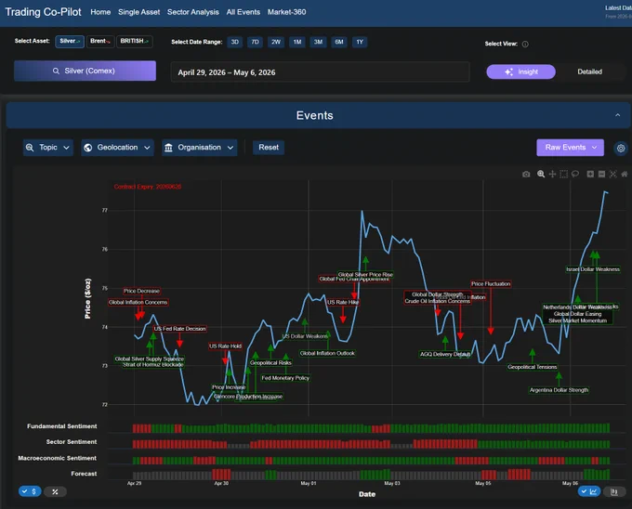
Task: Open the Geolocation filter dropdown
Action: pyautogui.click(x=117, y=148)
